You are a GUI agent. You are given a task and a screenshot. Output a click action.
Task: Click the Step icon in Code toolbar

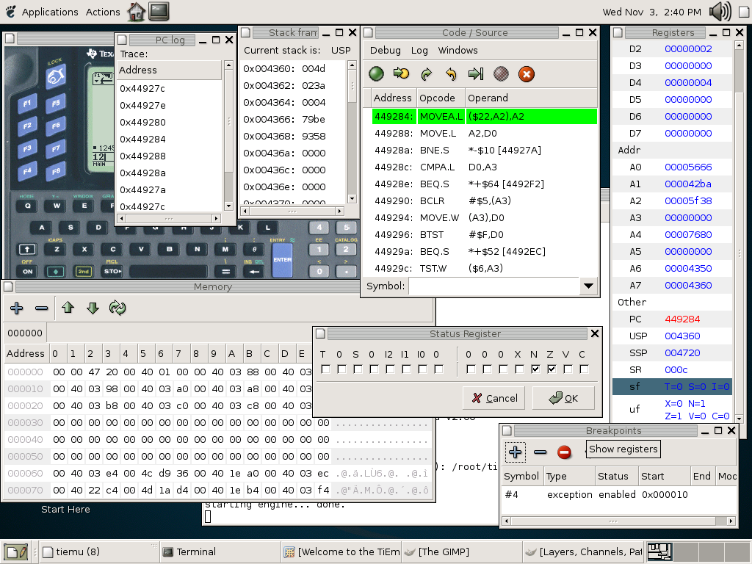pyautogui.click(x=401, y=74)
